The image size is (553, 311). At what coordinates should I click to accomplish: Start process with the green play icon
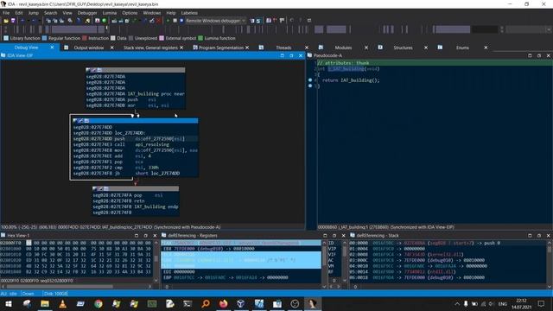(x=168, y=21)
